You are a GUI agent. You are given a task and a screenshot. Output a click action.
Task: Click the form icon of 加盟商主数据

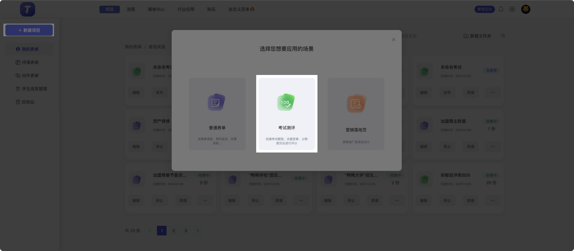424,126
